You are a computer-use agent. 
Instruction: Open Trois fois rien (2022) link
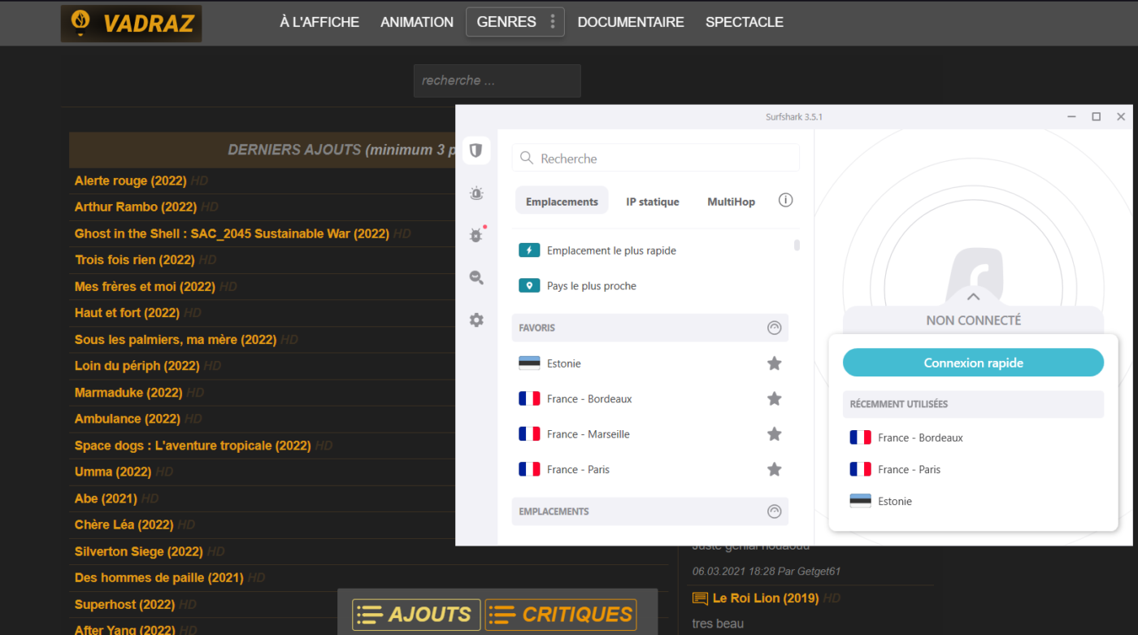click(134, 259)
